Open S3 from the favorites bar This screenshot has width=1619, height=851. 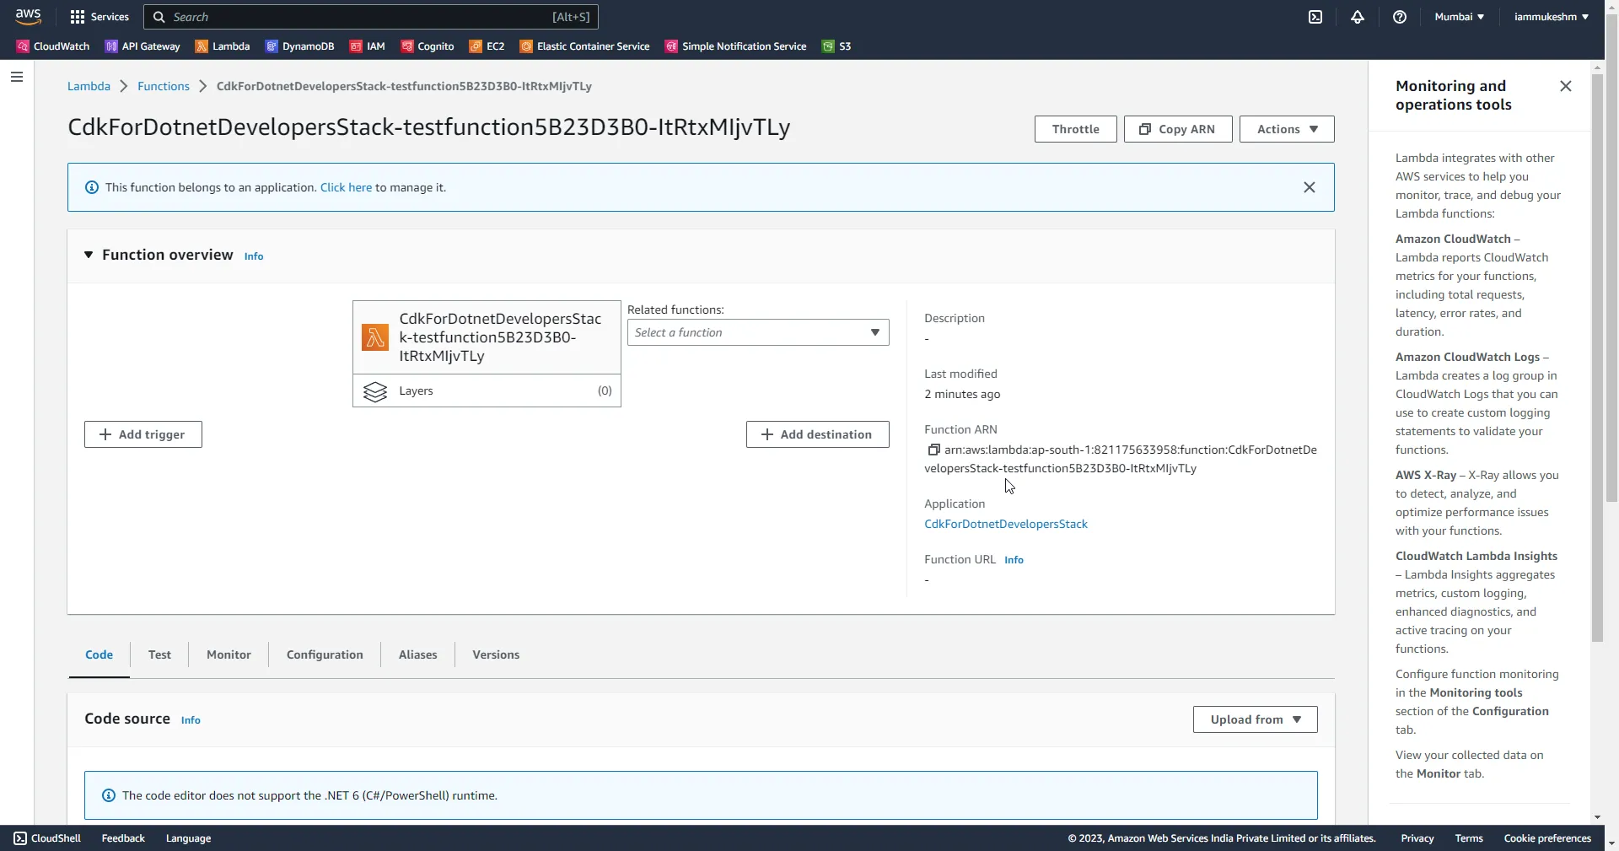pos(844,46)
